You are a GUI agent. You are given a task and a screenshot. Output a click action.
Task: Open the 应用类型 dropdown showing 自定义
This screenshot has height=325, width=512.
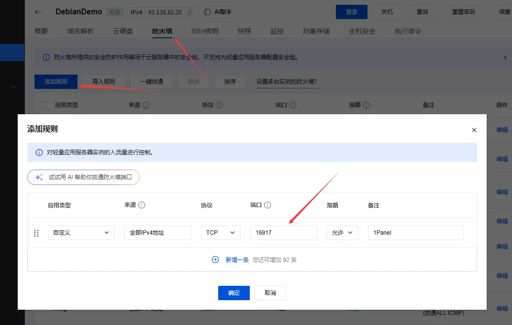[x=81, y=233]
